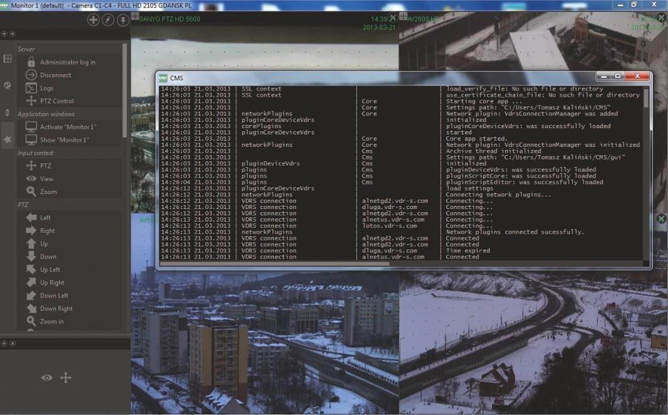The image size is (668, 415).
Task: Click the side panel vertical scrollbar
Action: (x=124, y=88)
